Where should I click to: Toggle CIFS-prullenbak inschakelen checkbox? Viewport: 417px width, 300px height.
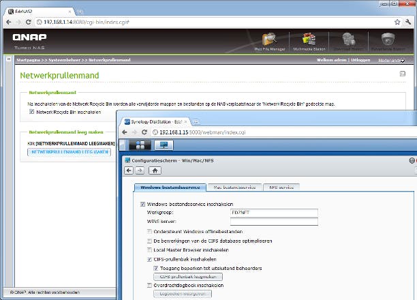click(x=149, y=259)
